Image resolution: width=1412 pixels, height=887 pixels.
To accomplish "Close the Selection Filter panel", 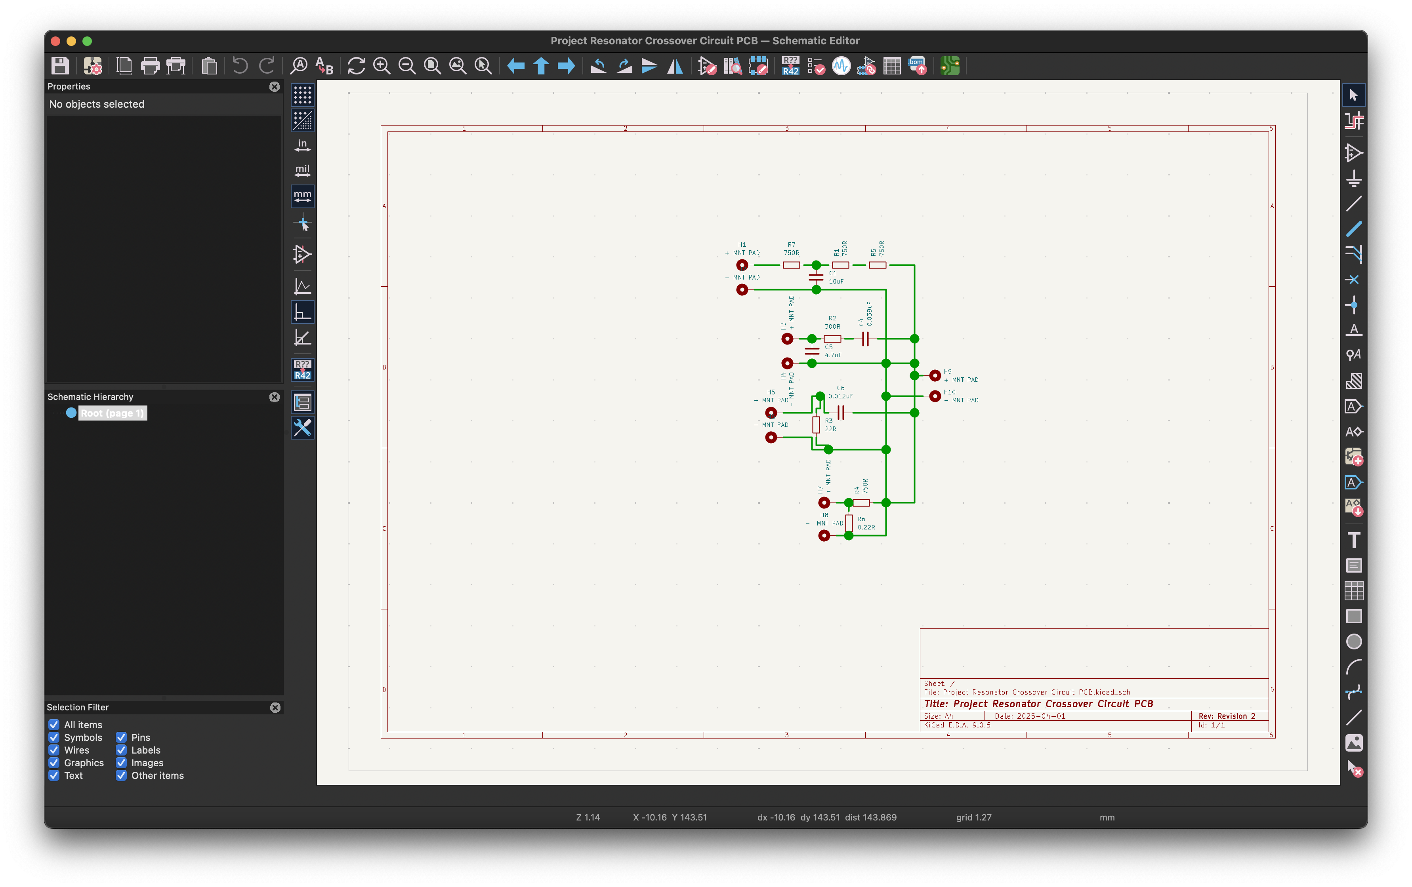I will (275, 708).
